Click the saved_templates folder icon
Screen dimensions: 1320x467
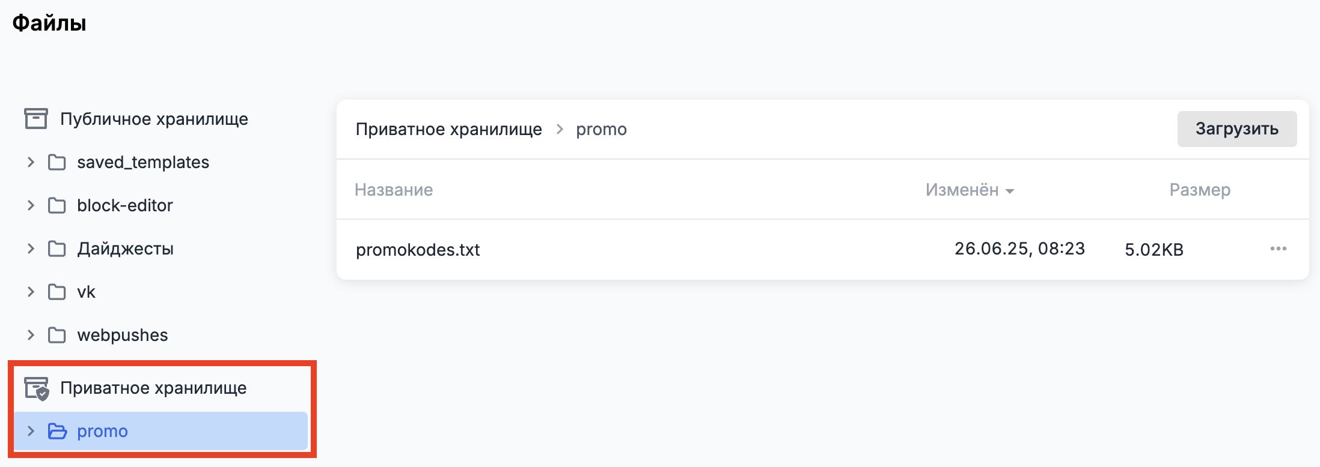(x=57, y=162)
